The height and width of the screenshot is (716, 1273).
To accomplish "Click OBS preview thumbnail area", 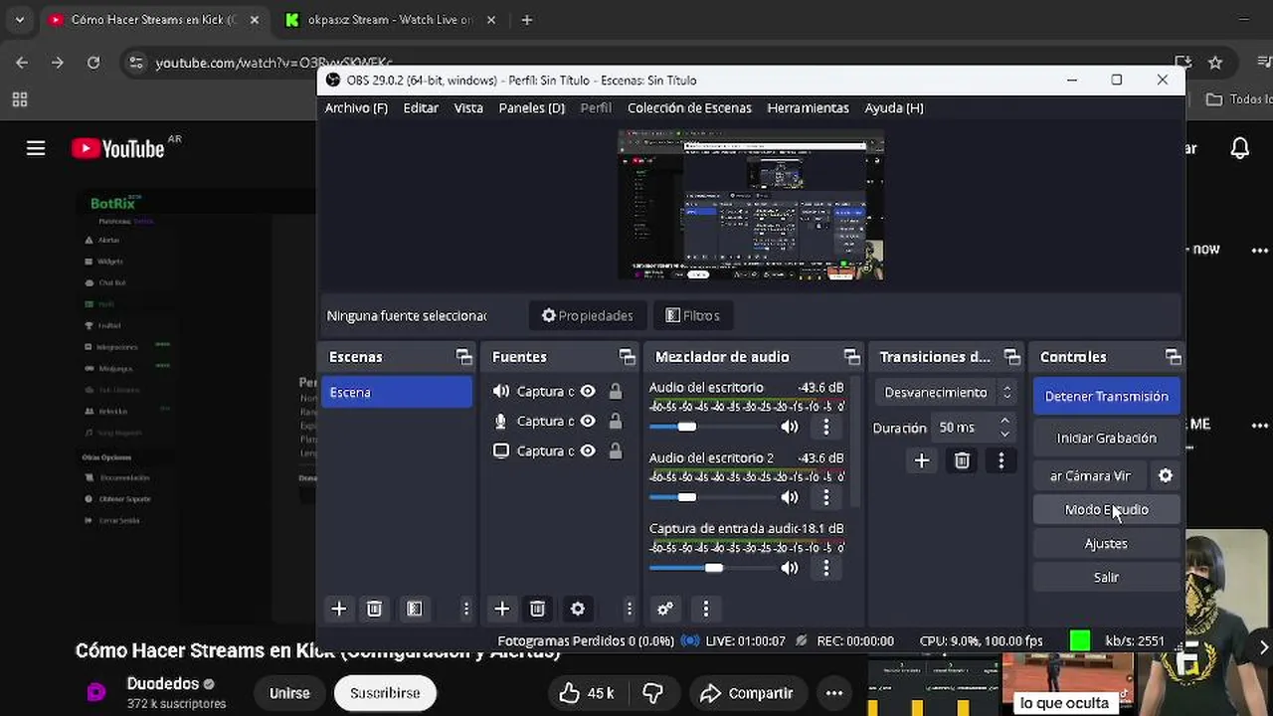I will point(751,206).
